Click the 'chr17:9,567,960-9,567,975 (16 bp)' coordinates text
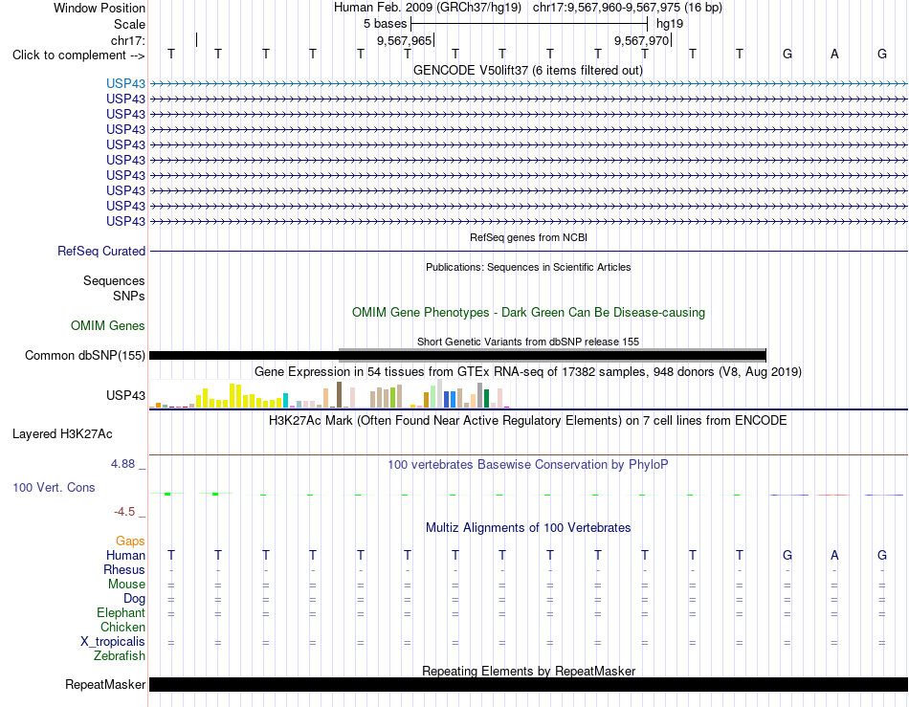This screenshot has width=909, height=707. pyautogui.click(x=628, y=8)
